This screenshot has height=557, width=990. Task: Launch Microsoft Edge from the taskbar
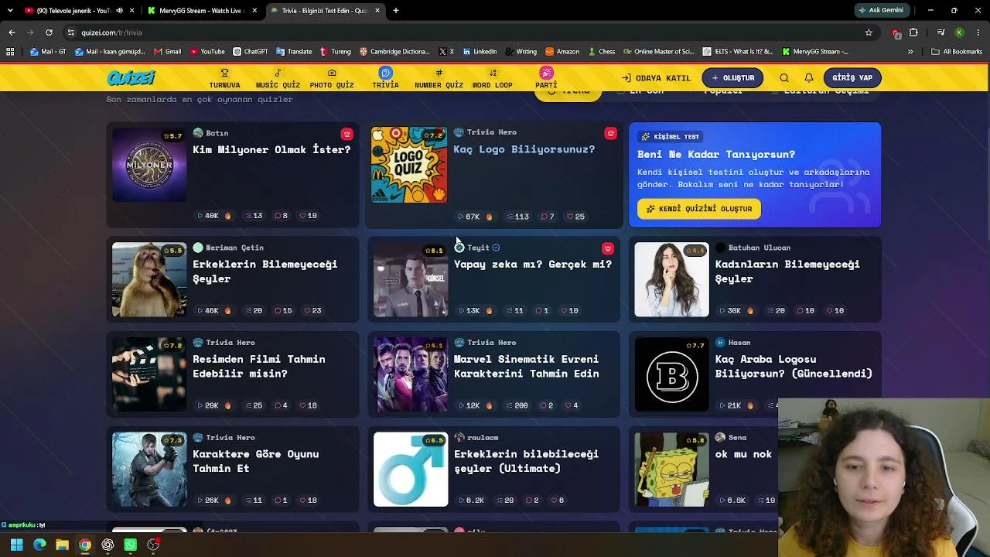39,545
